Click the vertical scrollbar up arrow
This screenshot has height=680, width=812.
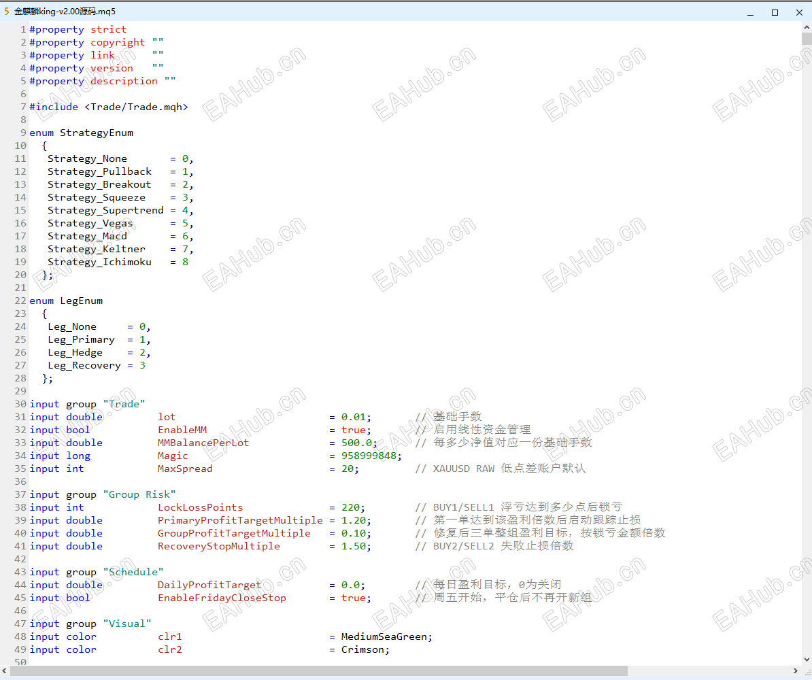coord(807,27)
